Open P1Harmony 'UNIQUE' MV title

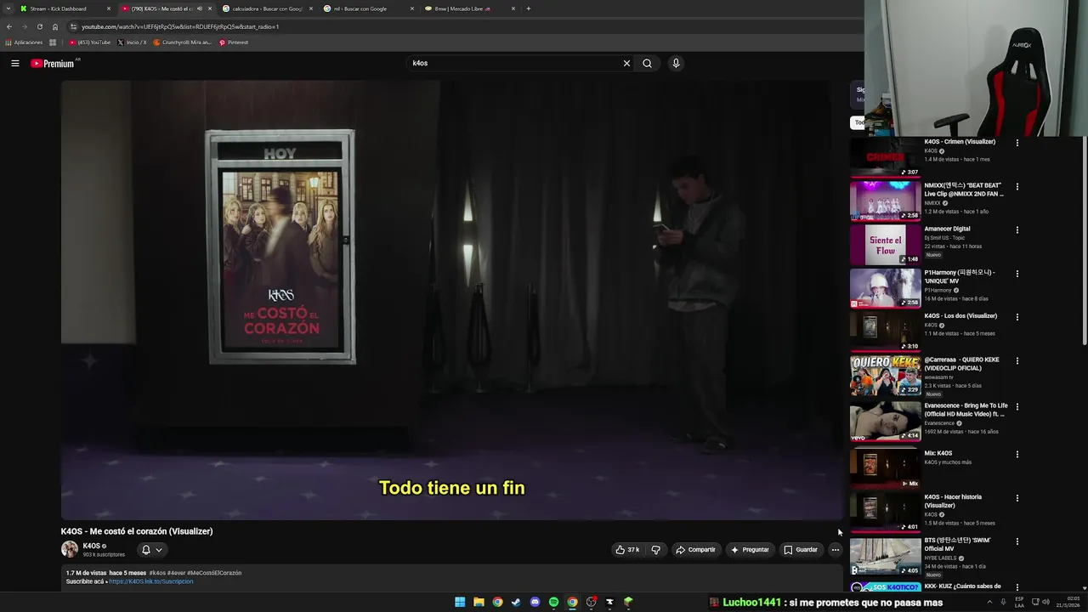click(x=960, y=276)
